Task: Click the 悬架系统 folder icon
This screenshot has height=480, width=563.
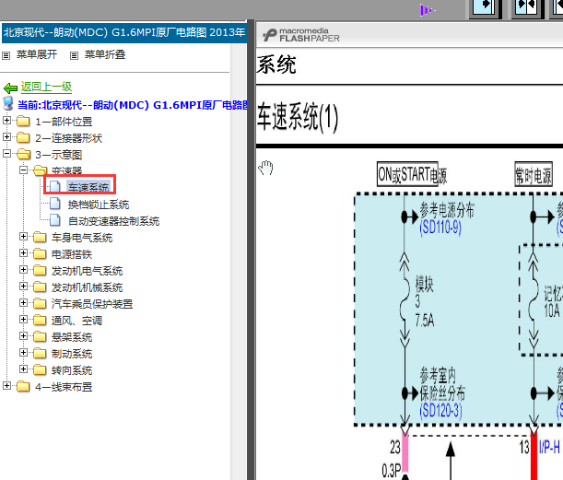Action: coord(40,336)
